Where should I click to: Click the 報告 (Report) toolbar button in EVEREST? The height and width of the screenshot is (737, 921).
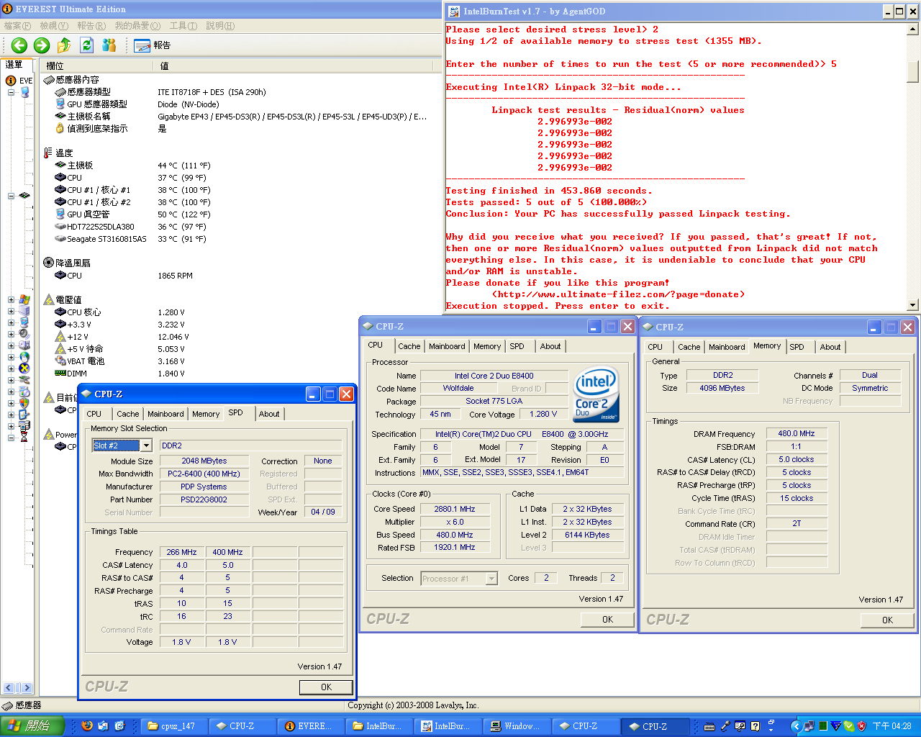tap(153, 45)
